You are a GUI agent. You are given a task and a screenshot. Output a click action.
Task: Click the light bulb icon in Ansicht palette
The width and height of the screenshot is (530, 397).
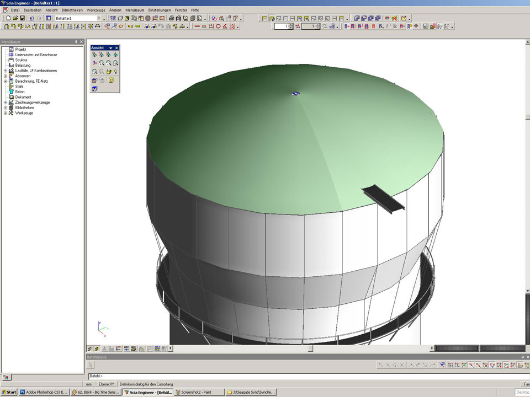(x=116, y=72)
